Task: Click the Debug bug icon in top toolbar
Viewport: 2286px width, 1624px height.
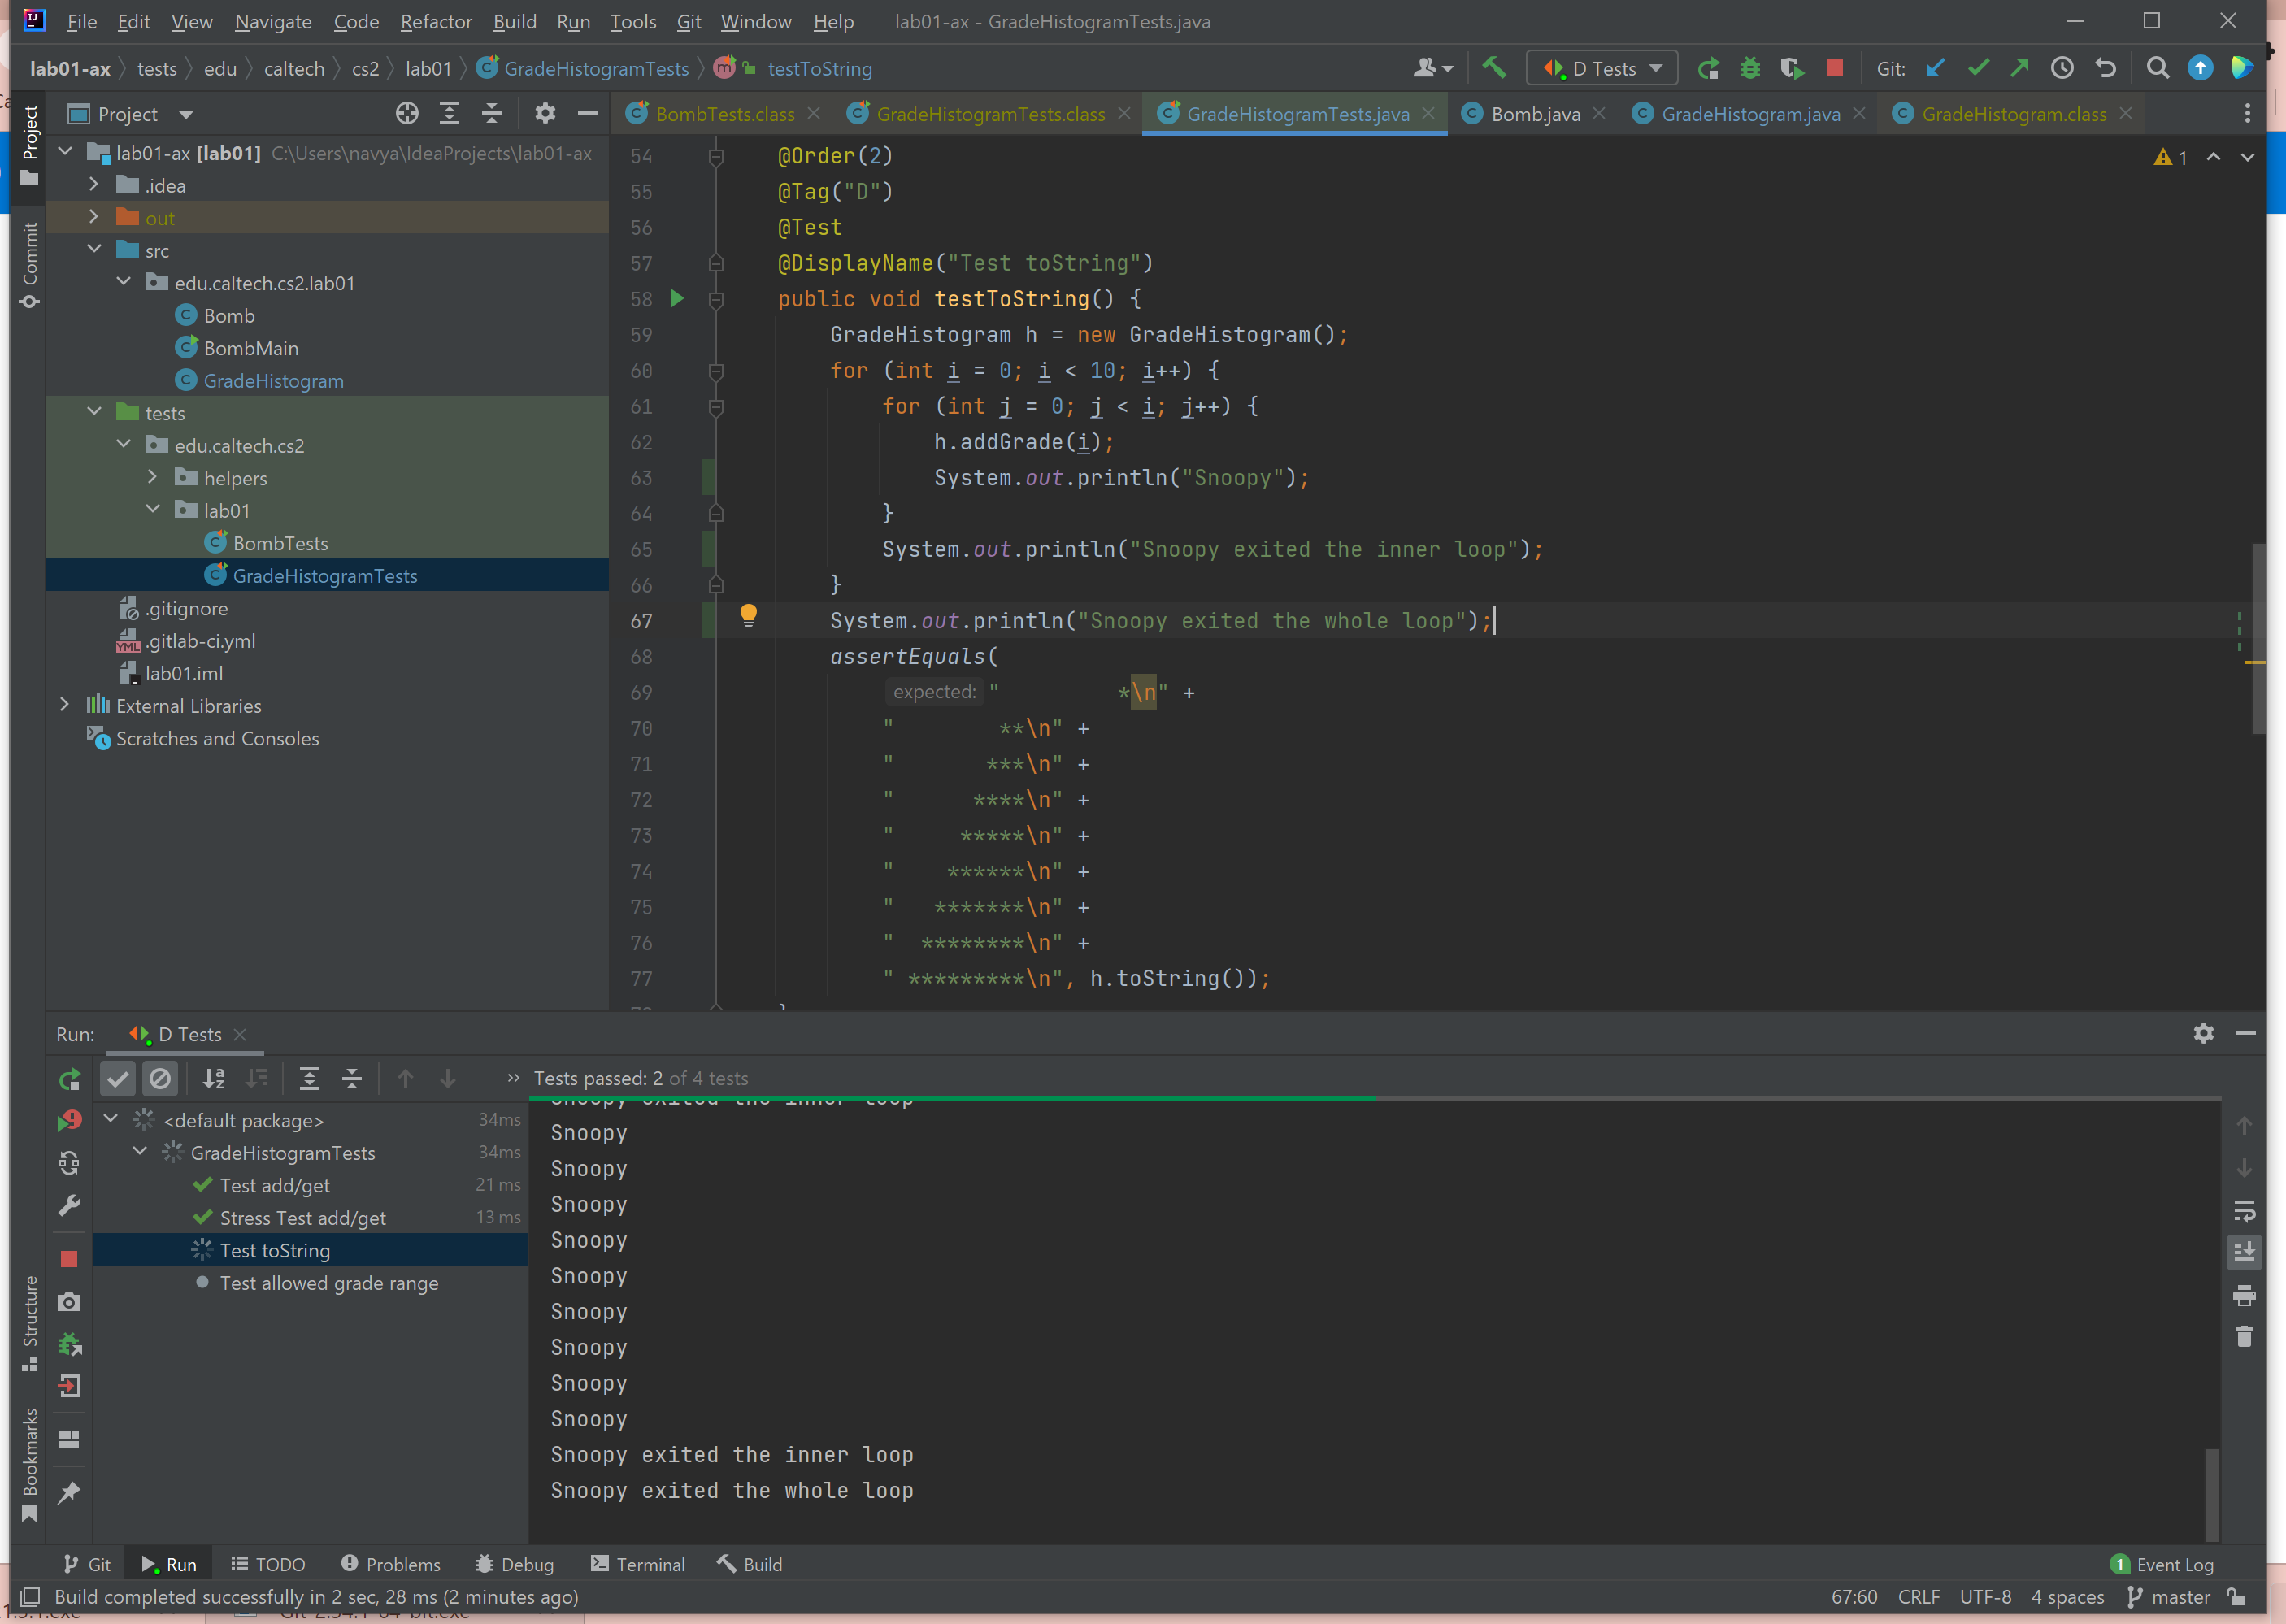Action: click(x=1750, y=68)
